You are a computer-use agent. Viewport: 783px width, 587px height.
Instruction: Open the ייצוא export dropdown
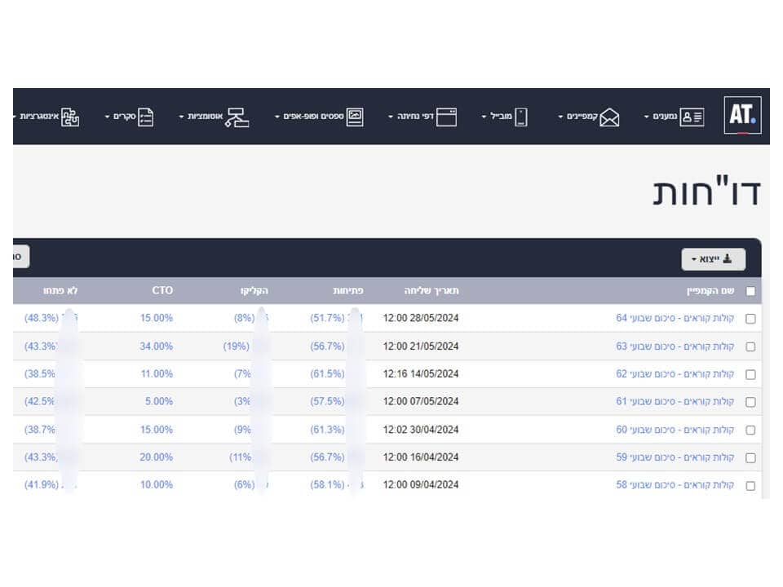pyautogui.click(x=714, y=259)
